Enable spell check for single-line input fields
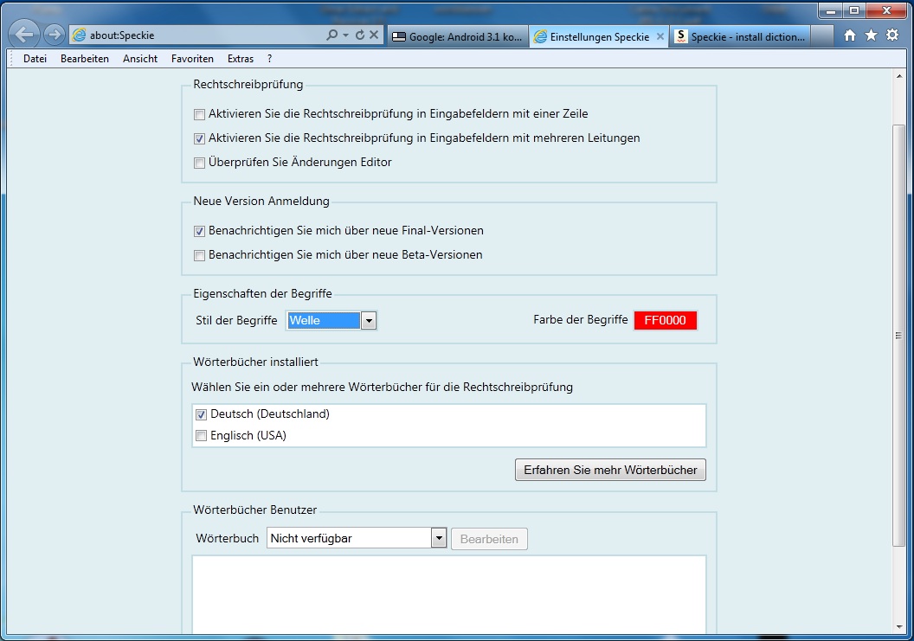 pos(200,114)
